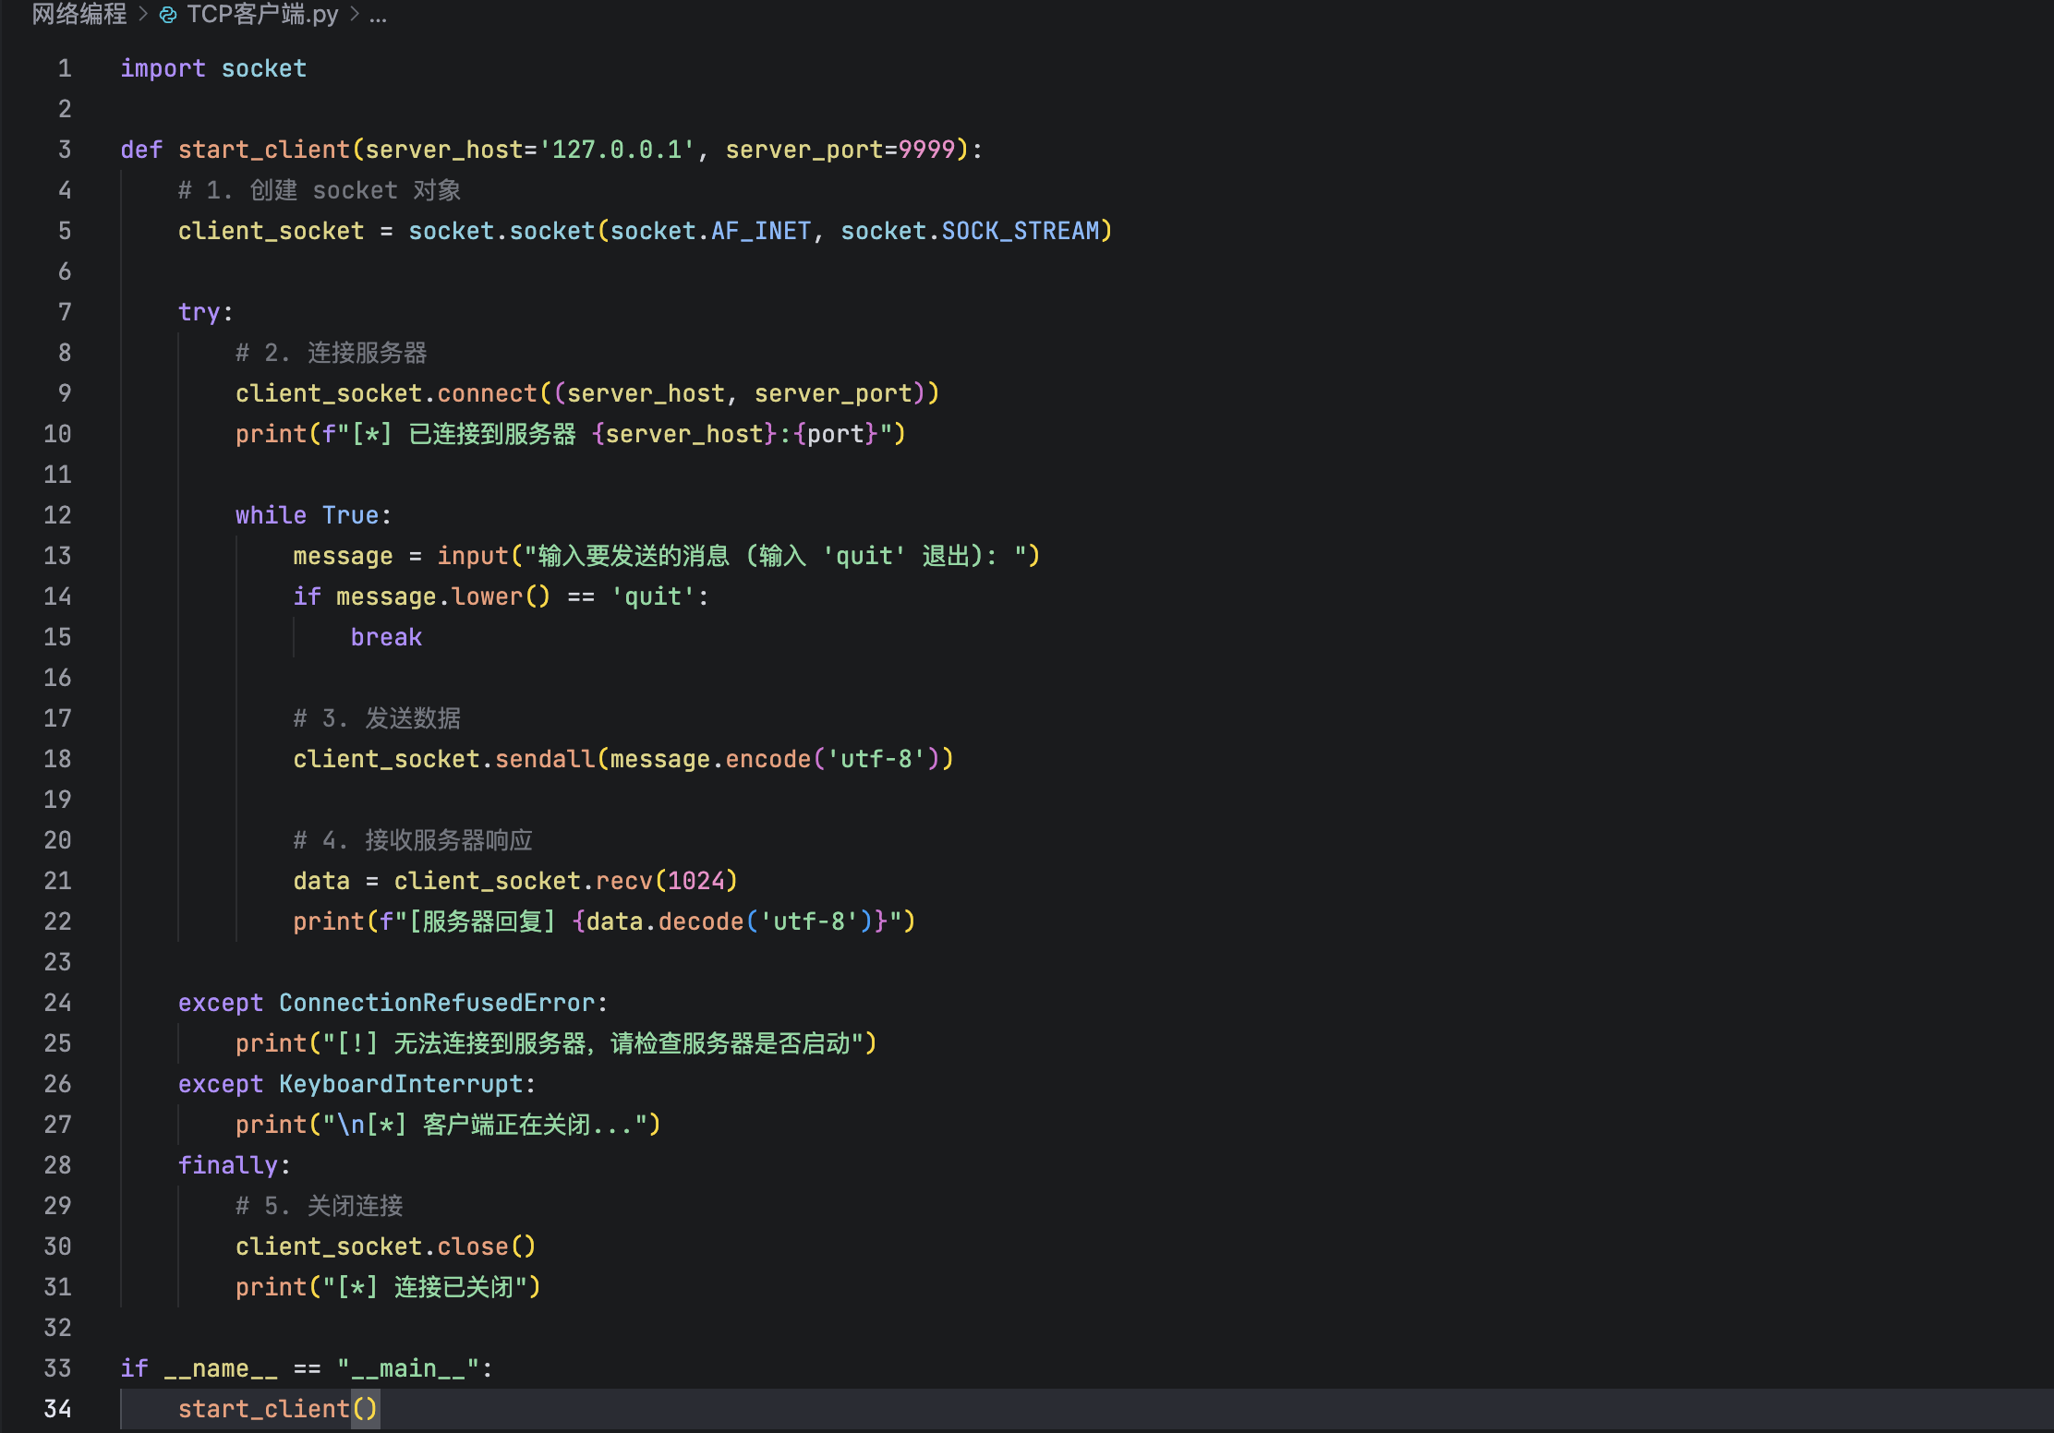Click the KeyboardInterrupt identifier on line 26
Screen dimensions: 2054x1433
pyautogui.click(x=401, y=1084)
